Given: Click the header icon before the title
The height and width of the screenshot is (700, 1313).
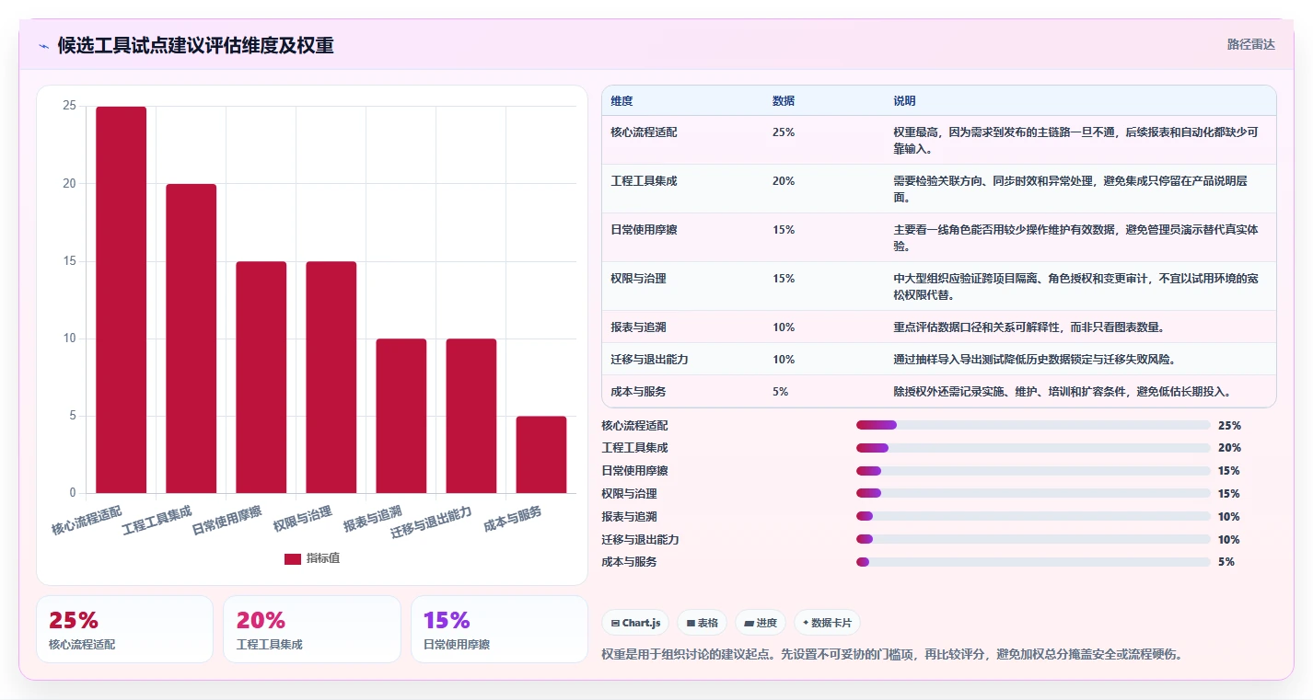Looking at the screenshot, I should (43, 46).
